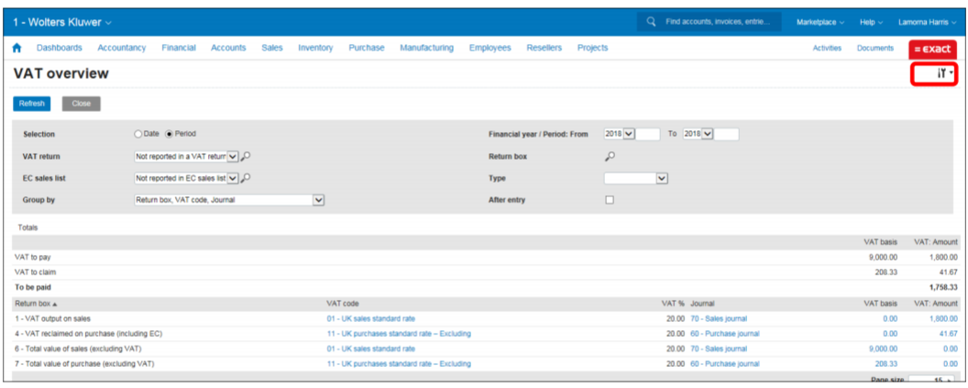Open the Activities link
Image resolution: width=968 pixels, height=388 pixels.
coord(827,49)
